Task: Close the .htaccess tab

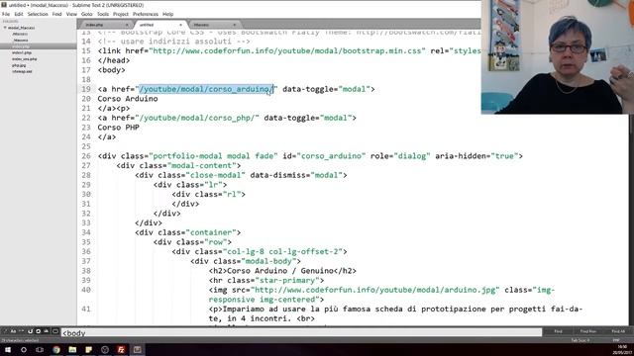Action: point(234,25)
